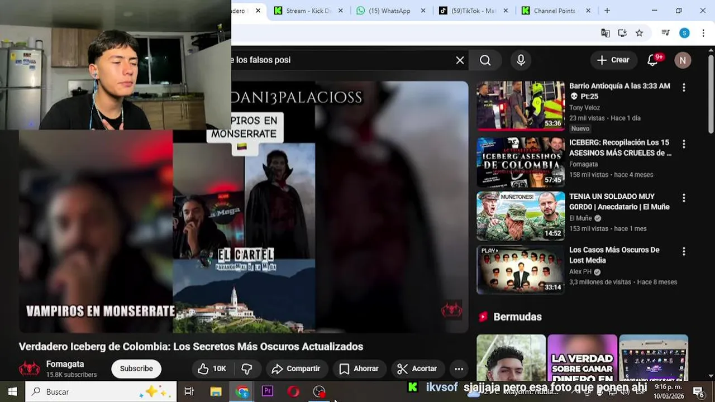Click the Crear button
Screen dimensions: 715x402
[x=613, y=60]
